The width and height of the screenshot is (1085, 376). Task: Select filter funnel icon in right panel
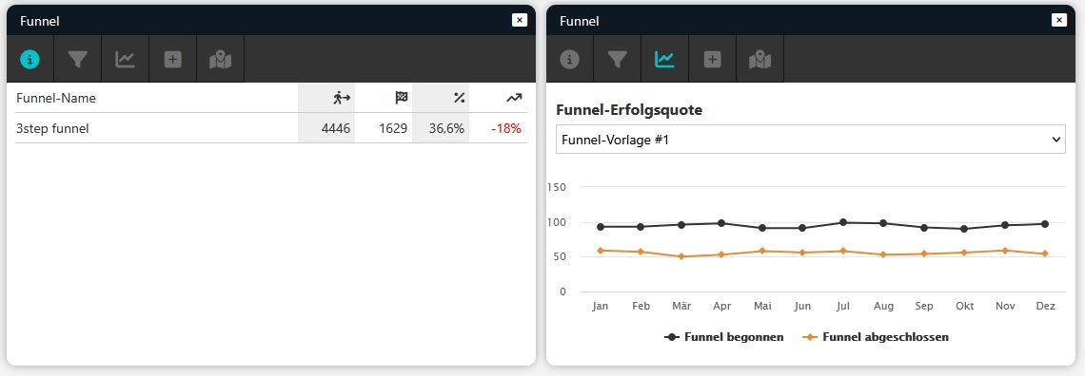618,59
